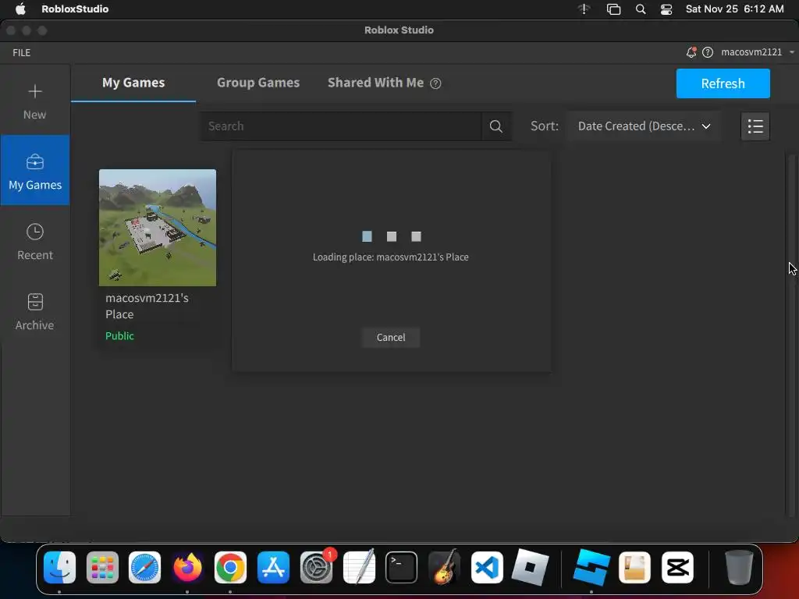Open Terminal from the Dock
Screen dimensions: 799x599
click(402, 567)
